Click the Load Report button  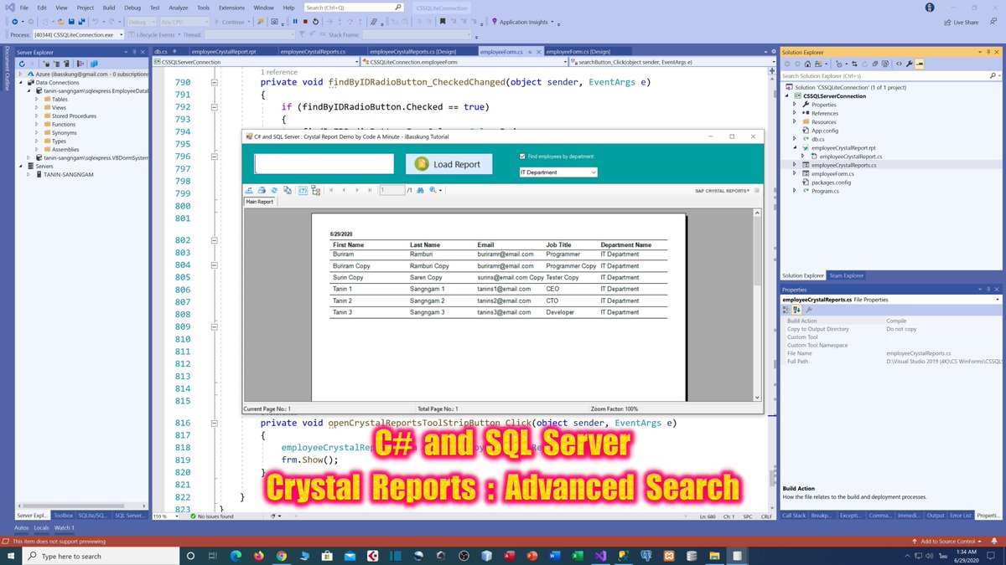pyautogui.click(x=449, y=164)
